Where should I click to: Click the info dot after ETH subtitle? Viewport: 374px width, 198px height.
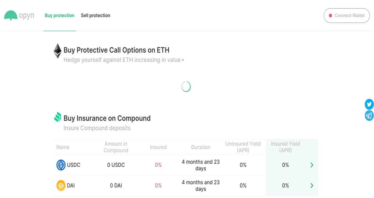pyautogui.click(x=183, y=60)
